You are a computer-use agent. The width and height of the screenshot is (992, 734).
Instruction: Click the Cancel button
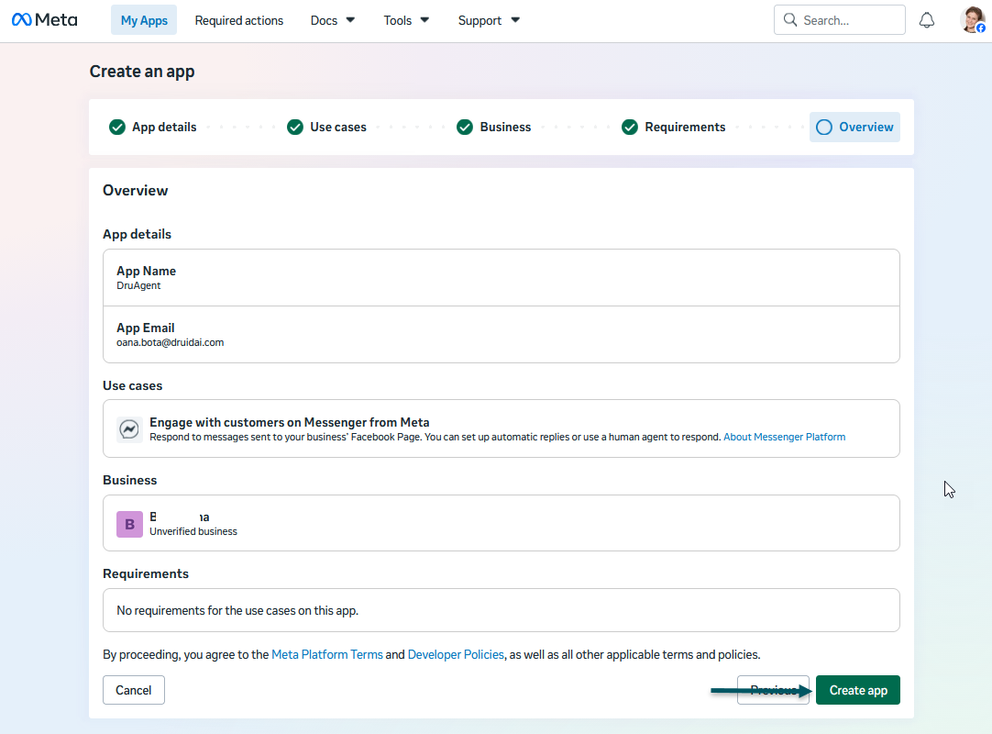point(134,690)
